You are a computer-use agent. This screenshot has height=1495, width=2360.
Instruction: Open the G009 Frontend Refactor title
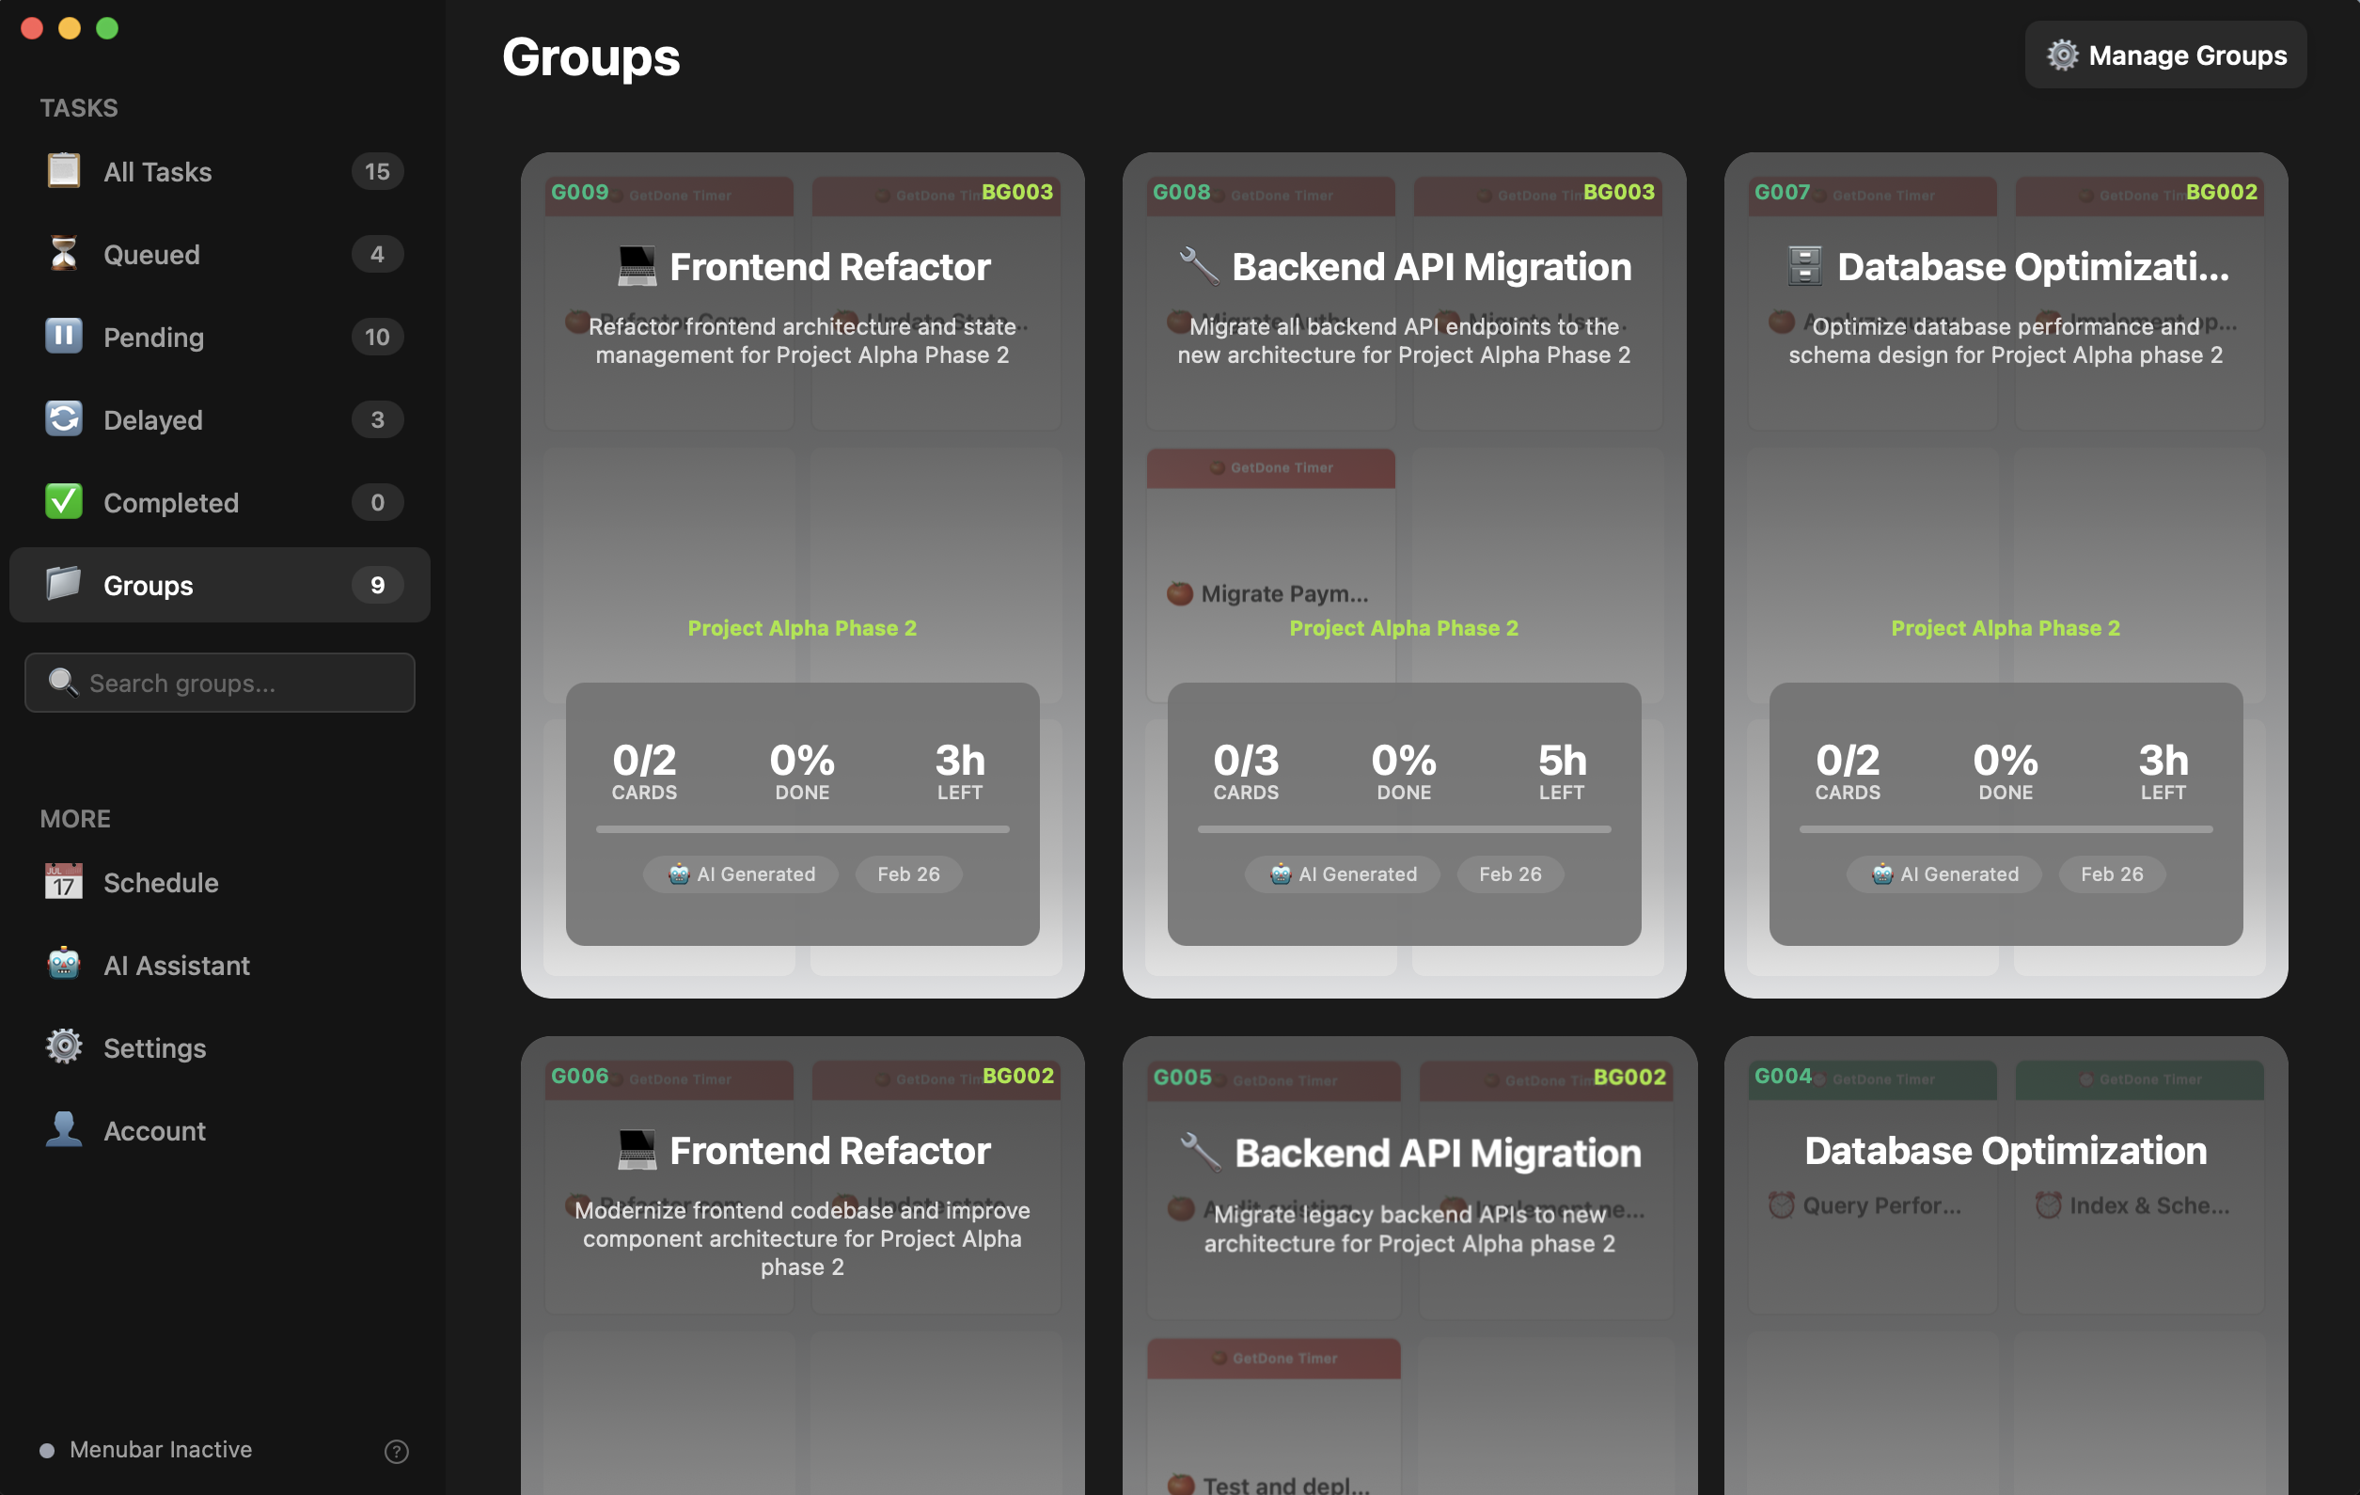pyautogui.click(x=829, y=267)
